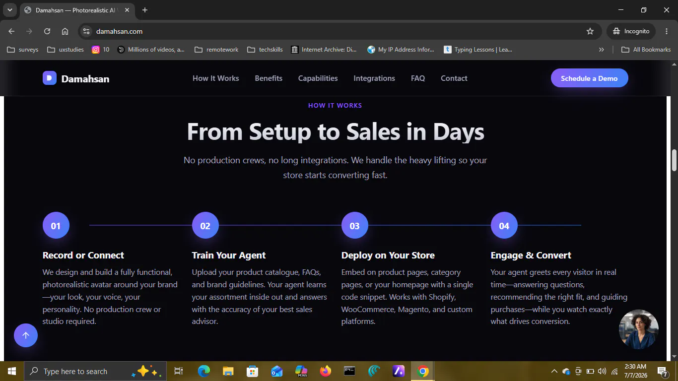Open the Typing Lessons bookmark
Viewport: 678px width, 381px height.
[x=478, y=50]
